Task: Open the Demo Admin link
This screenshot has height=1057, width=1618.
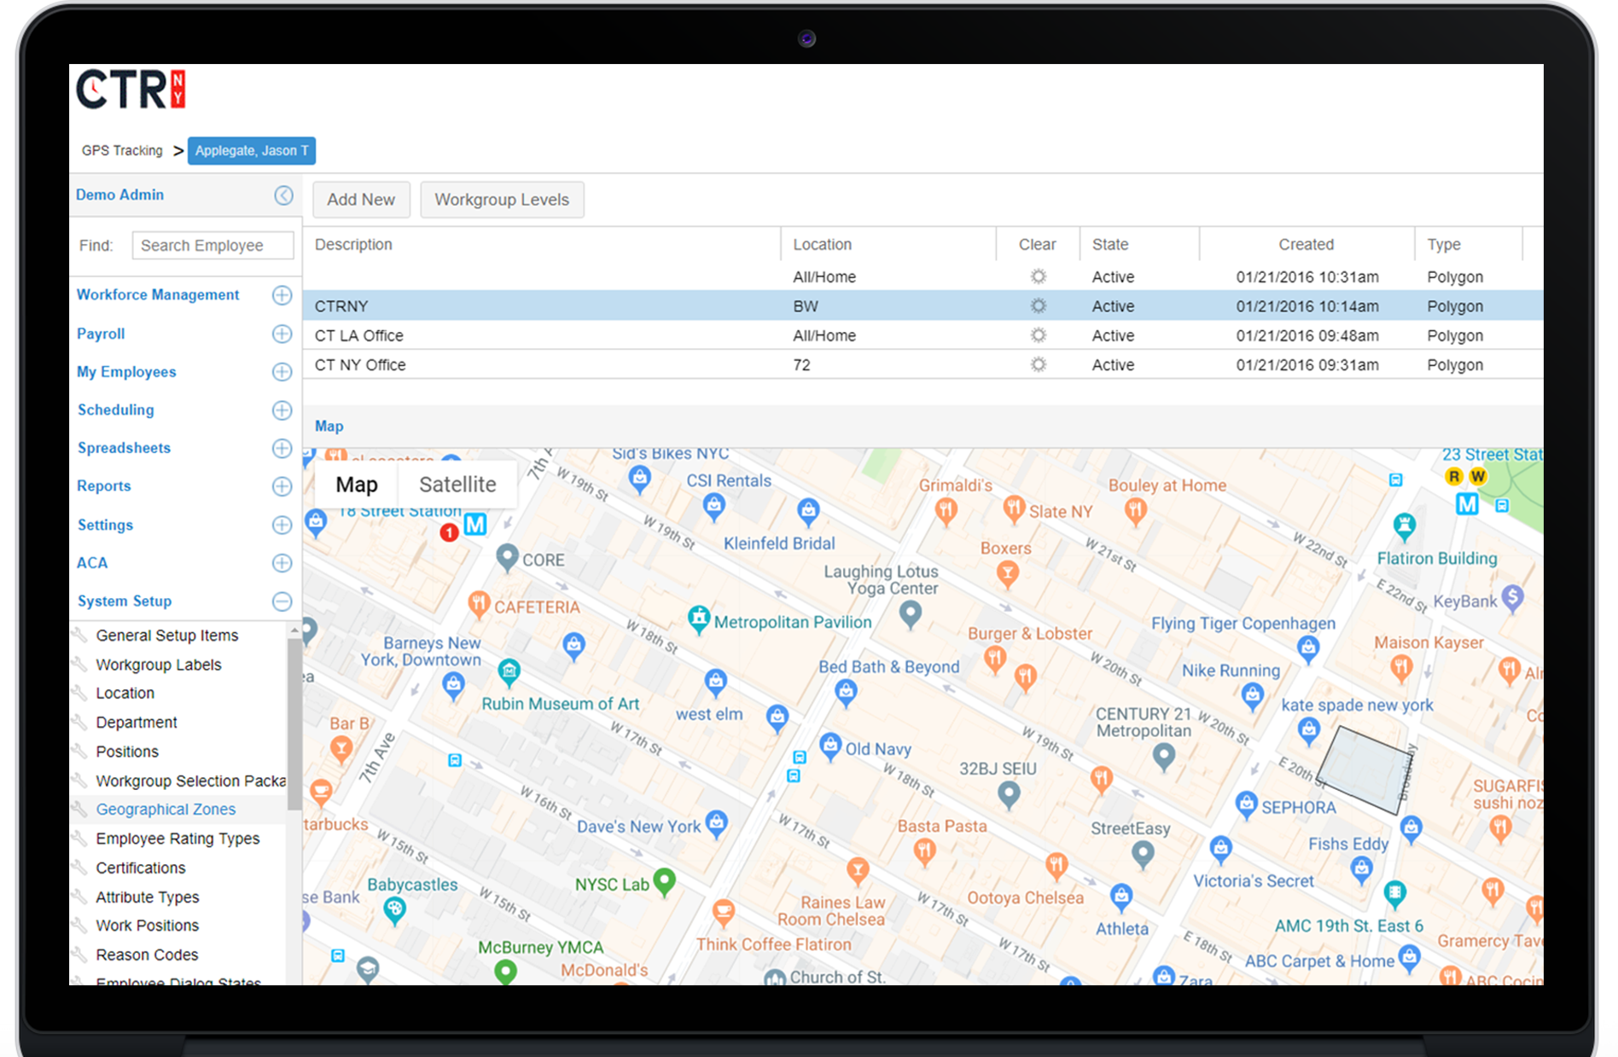Action: coord(119,195)
